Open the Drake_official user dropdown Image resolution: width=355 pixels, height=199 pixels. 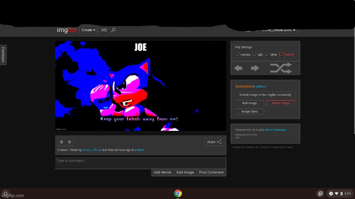click(x=279, y=30)
